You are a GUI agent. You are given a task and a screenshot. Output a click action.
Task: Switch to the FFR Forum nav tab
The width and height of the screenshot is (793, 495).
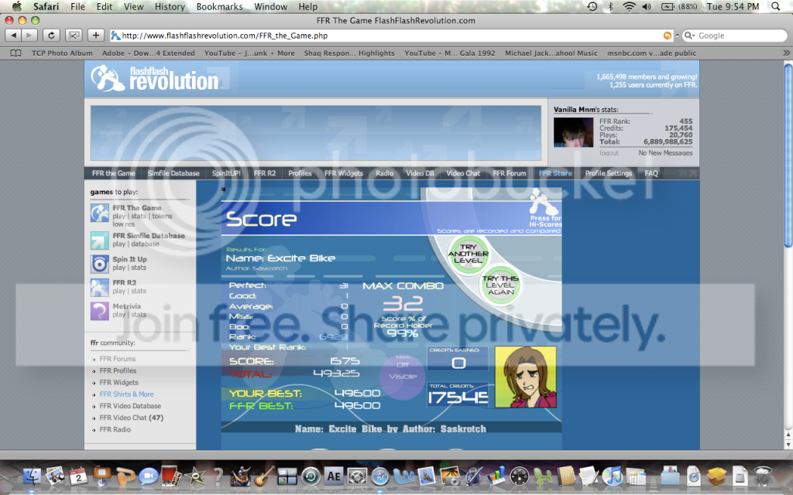click(x=509, y=173)
